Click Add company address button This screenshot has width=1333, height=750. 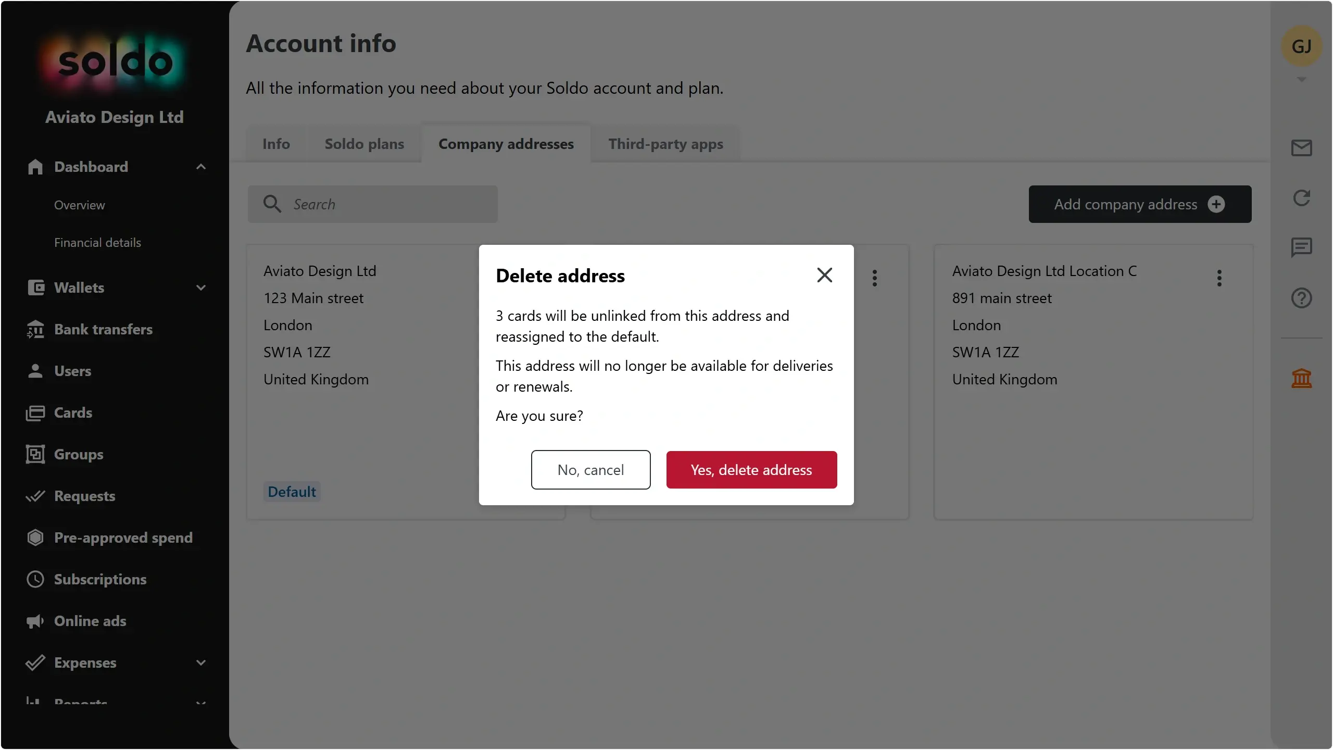coord(1140,204)
